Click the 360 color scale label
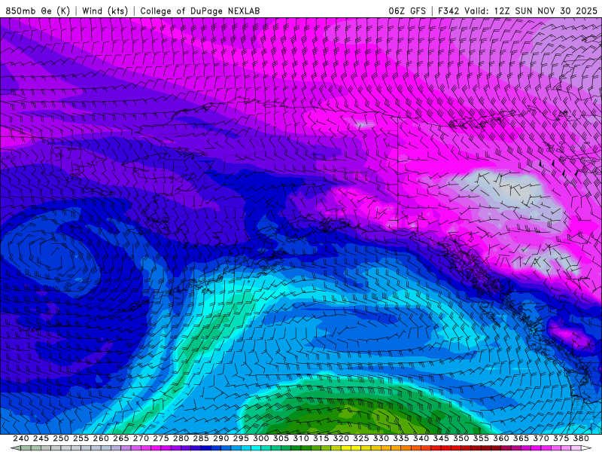This screenshot has width=602, height=452. (500, 438)
